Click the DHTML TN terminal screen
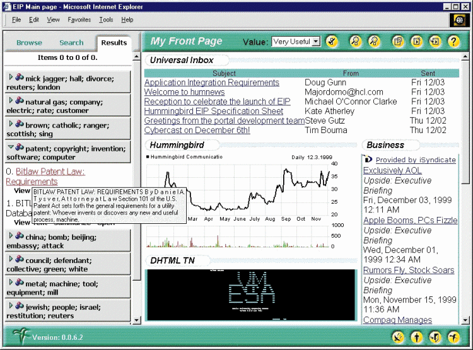473x350 pixels. 251,295
